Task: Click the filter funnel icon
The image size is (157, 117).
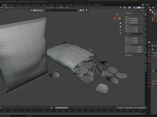Action: pos(86,10)
